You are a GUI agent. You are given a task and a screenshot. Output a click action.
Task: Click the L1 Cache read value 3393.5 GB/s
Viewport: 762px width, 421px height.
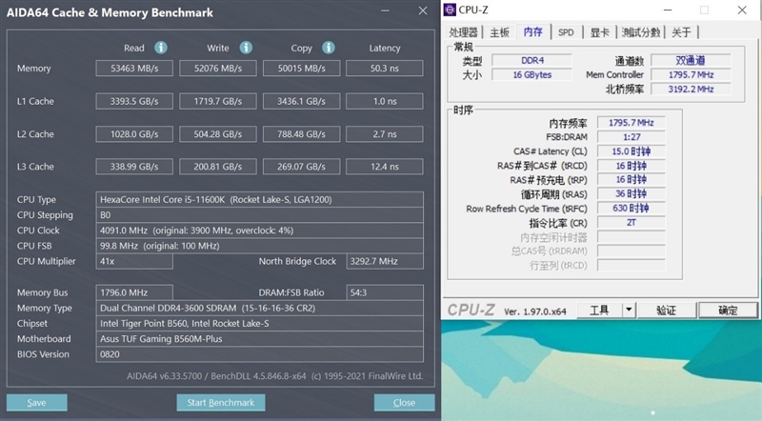click(x=134, y=101)
